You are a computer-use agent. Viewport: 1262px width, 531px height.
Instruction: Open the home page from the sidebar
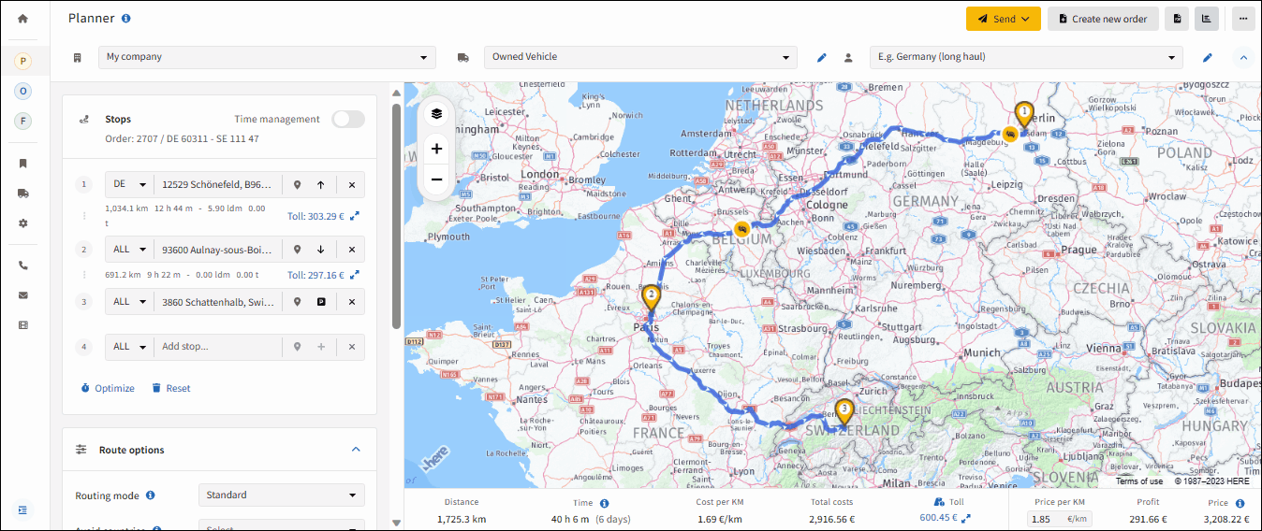[23, 19]
